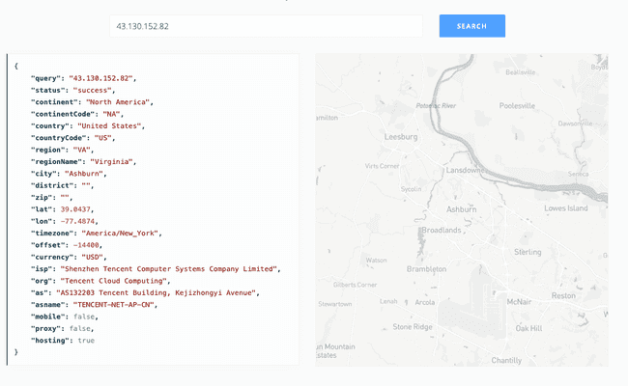Click Lansdowne label on the map

click(x=465, y=170)
